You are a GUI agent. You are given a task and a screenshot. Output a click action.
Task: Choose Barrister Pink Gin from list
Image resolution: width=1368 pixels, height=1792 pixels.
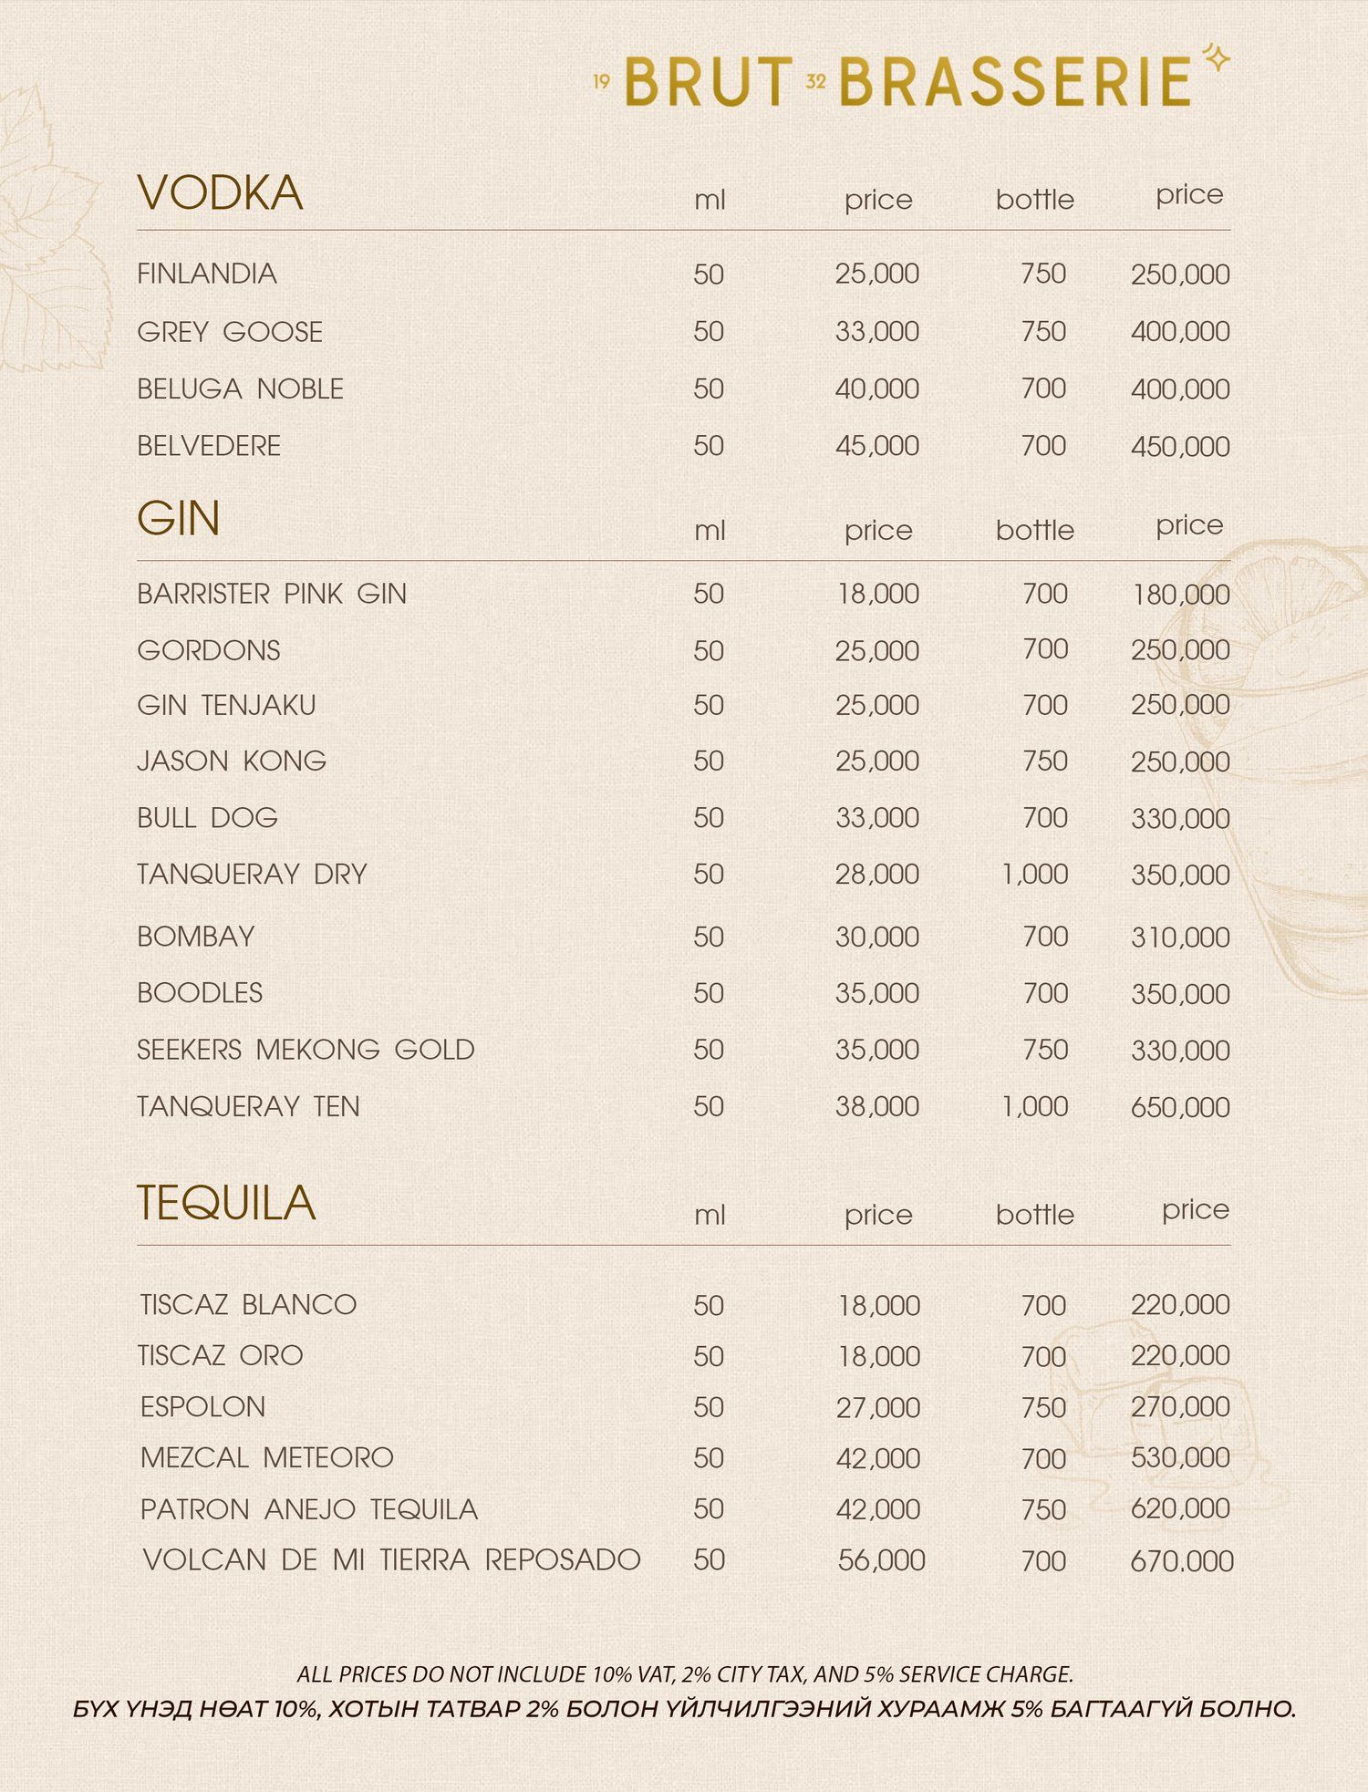pos(272,594)
